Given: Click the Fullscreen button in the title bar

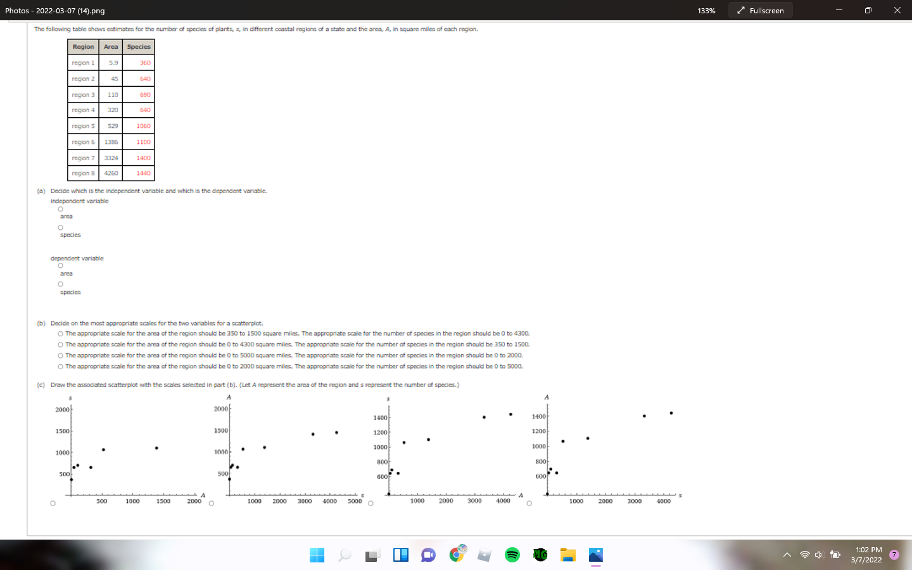Looking at the screenshot, I should pyautogui.click(x=760, y=10).
